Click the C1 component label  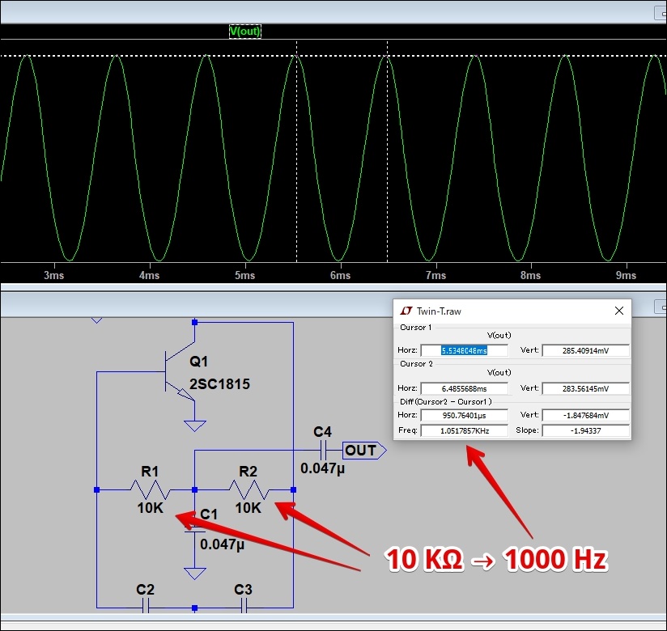[x=209, y=515]
